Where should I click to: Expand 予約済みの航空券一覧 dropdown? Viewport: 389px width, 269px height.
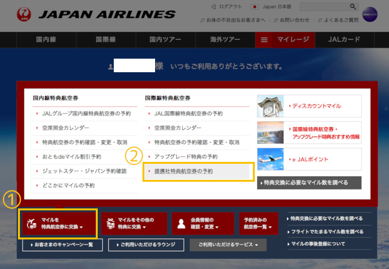tap(259, 223)
